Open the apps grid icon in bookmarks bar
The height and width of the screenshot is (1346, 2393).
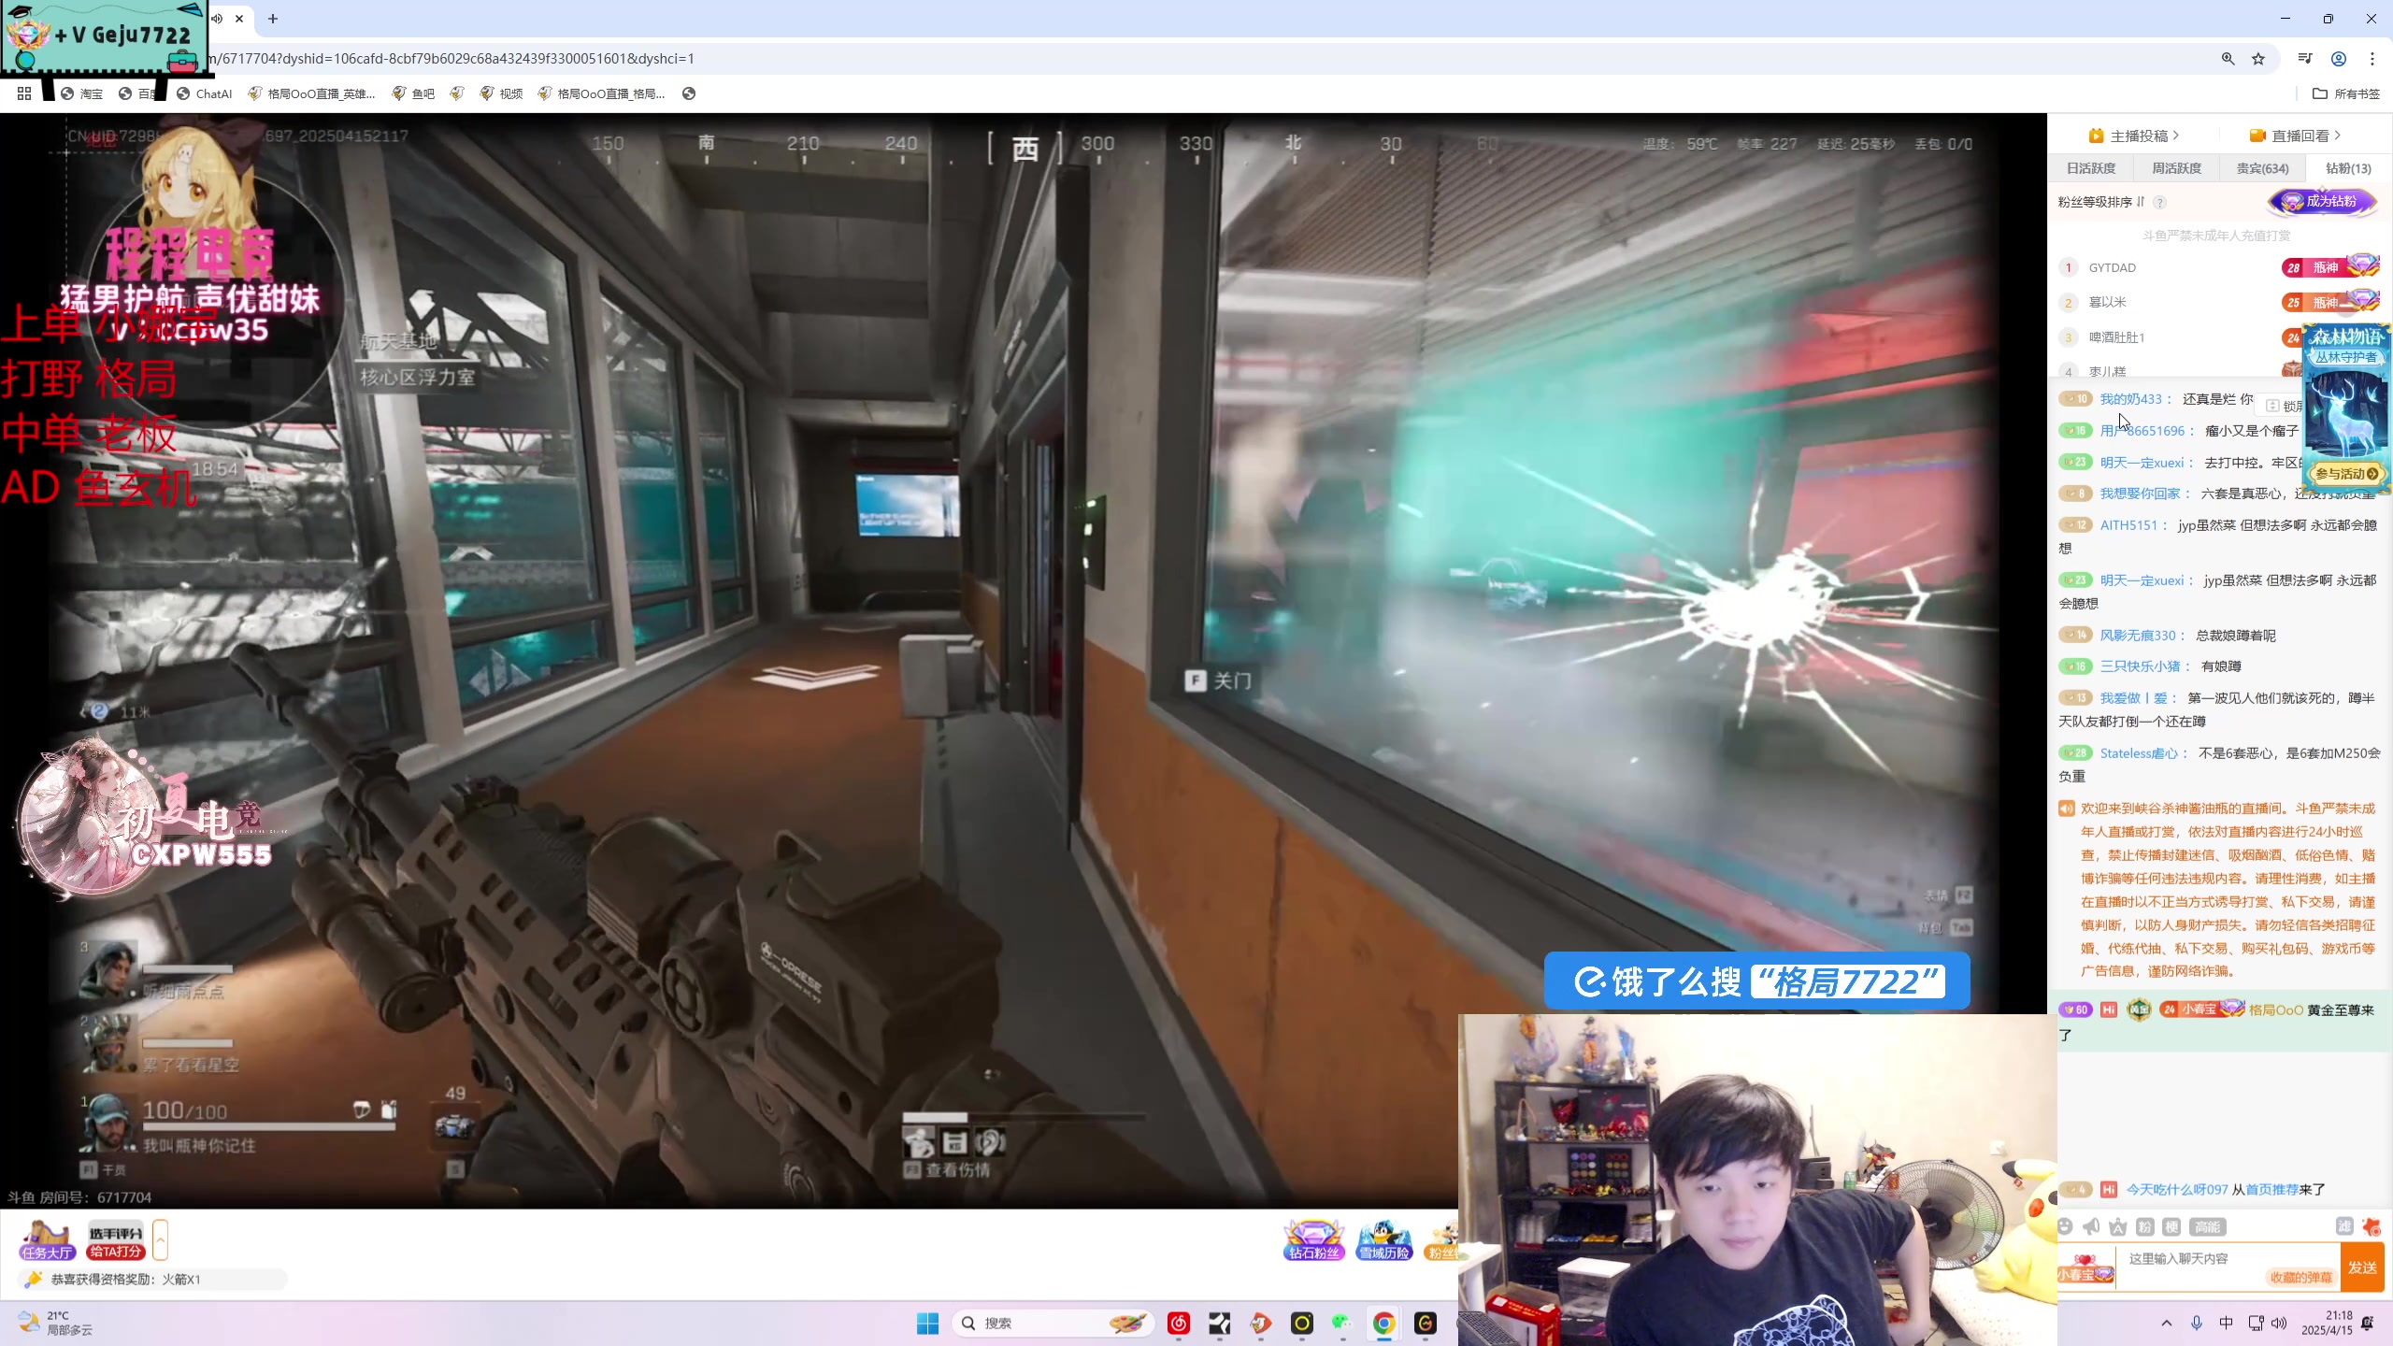[x=24, y=93]
